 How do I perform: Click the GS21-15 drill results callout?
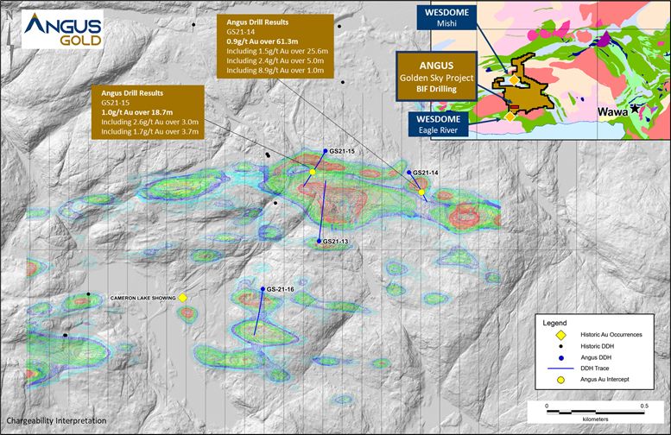point(148,112)
